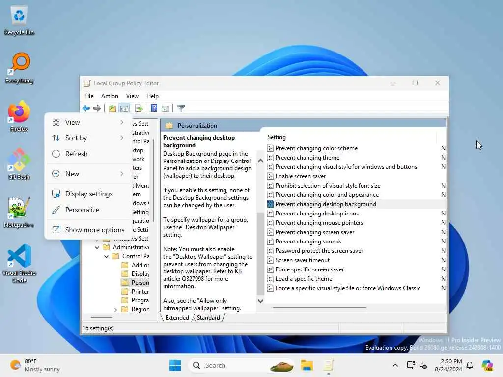
Task: Switch to the Standard tab
Action: pyautogui.click(x=208, y=318)
